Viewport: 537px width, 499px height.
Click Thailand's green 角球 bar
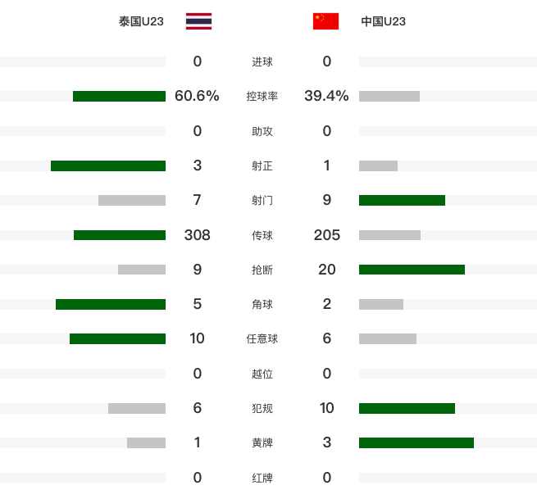(111, 304)
